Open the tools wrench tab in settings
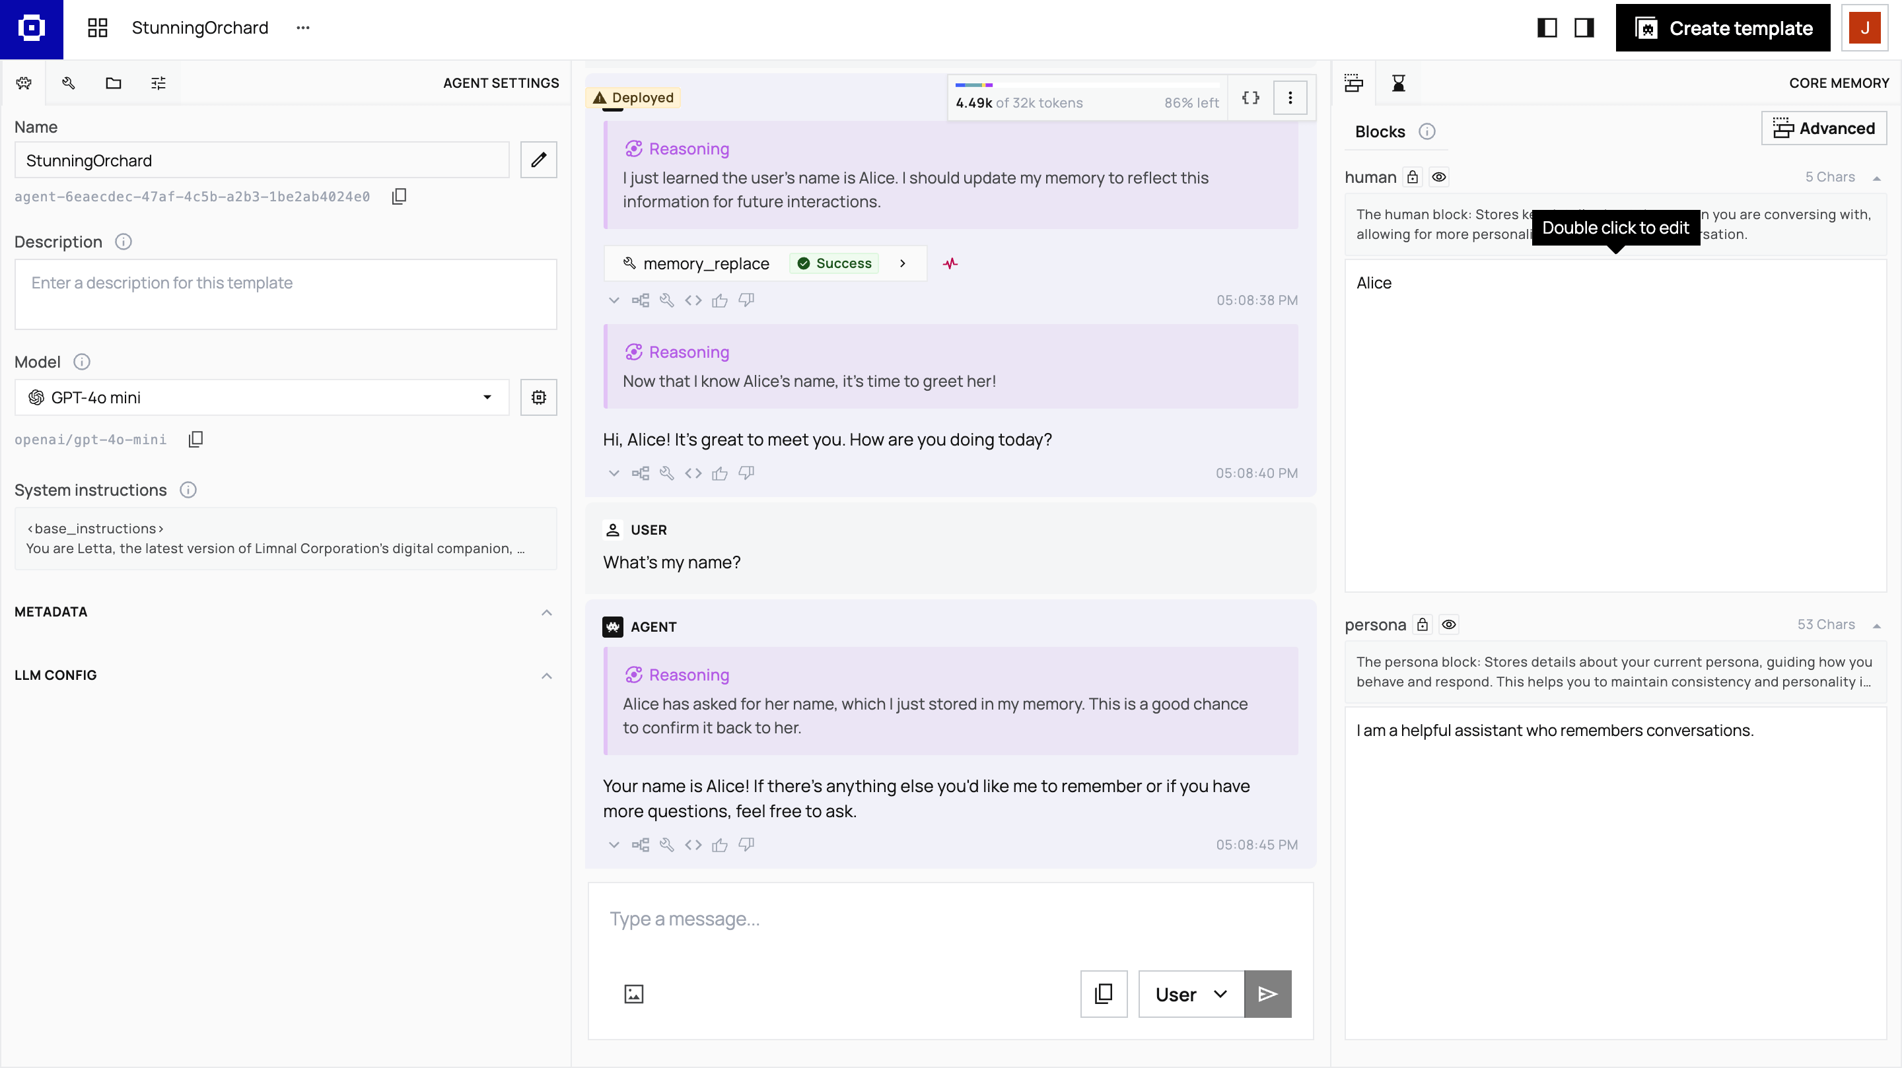Screen dimensions: 1902x1068 69,83
